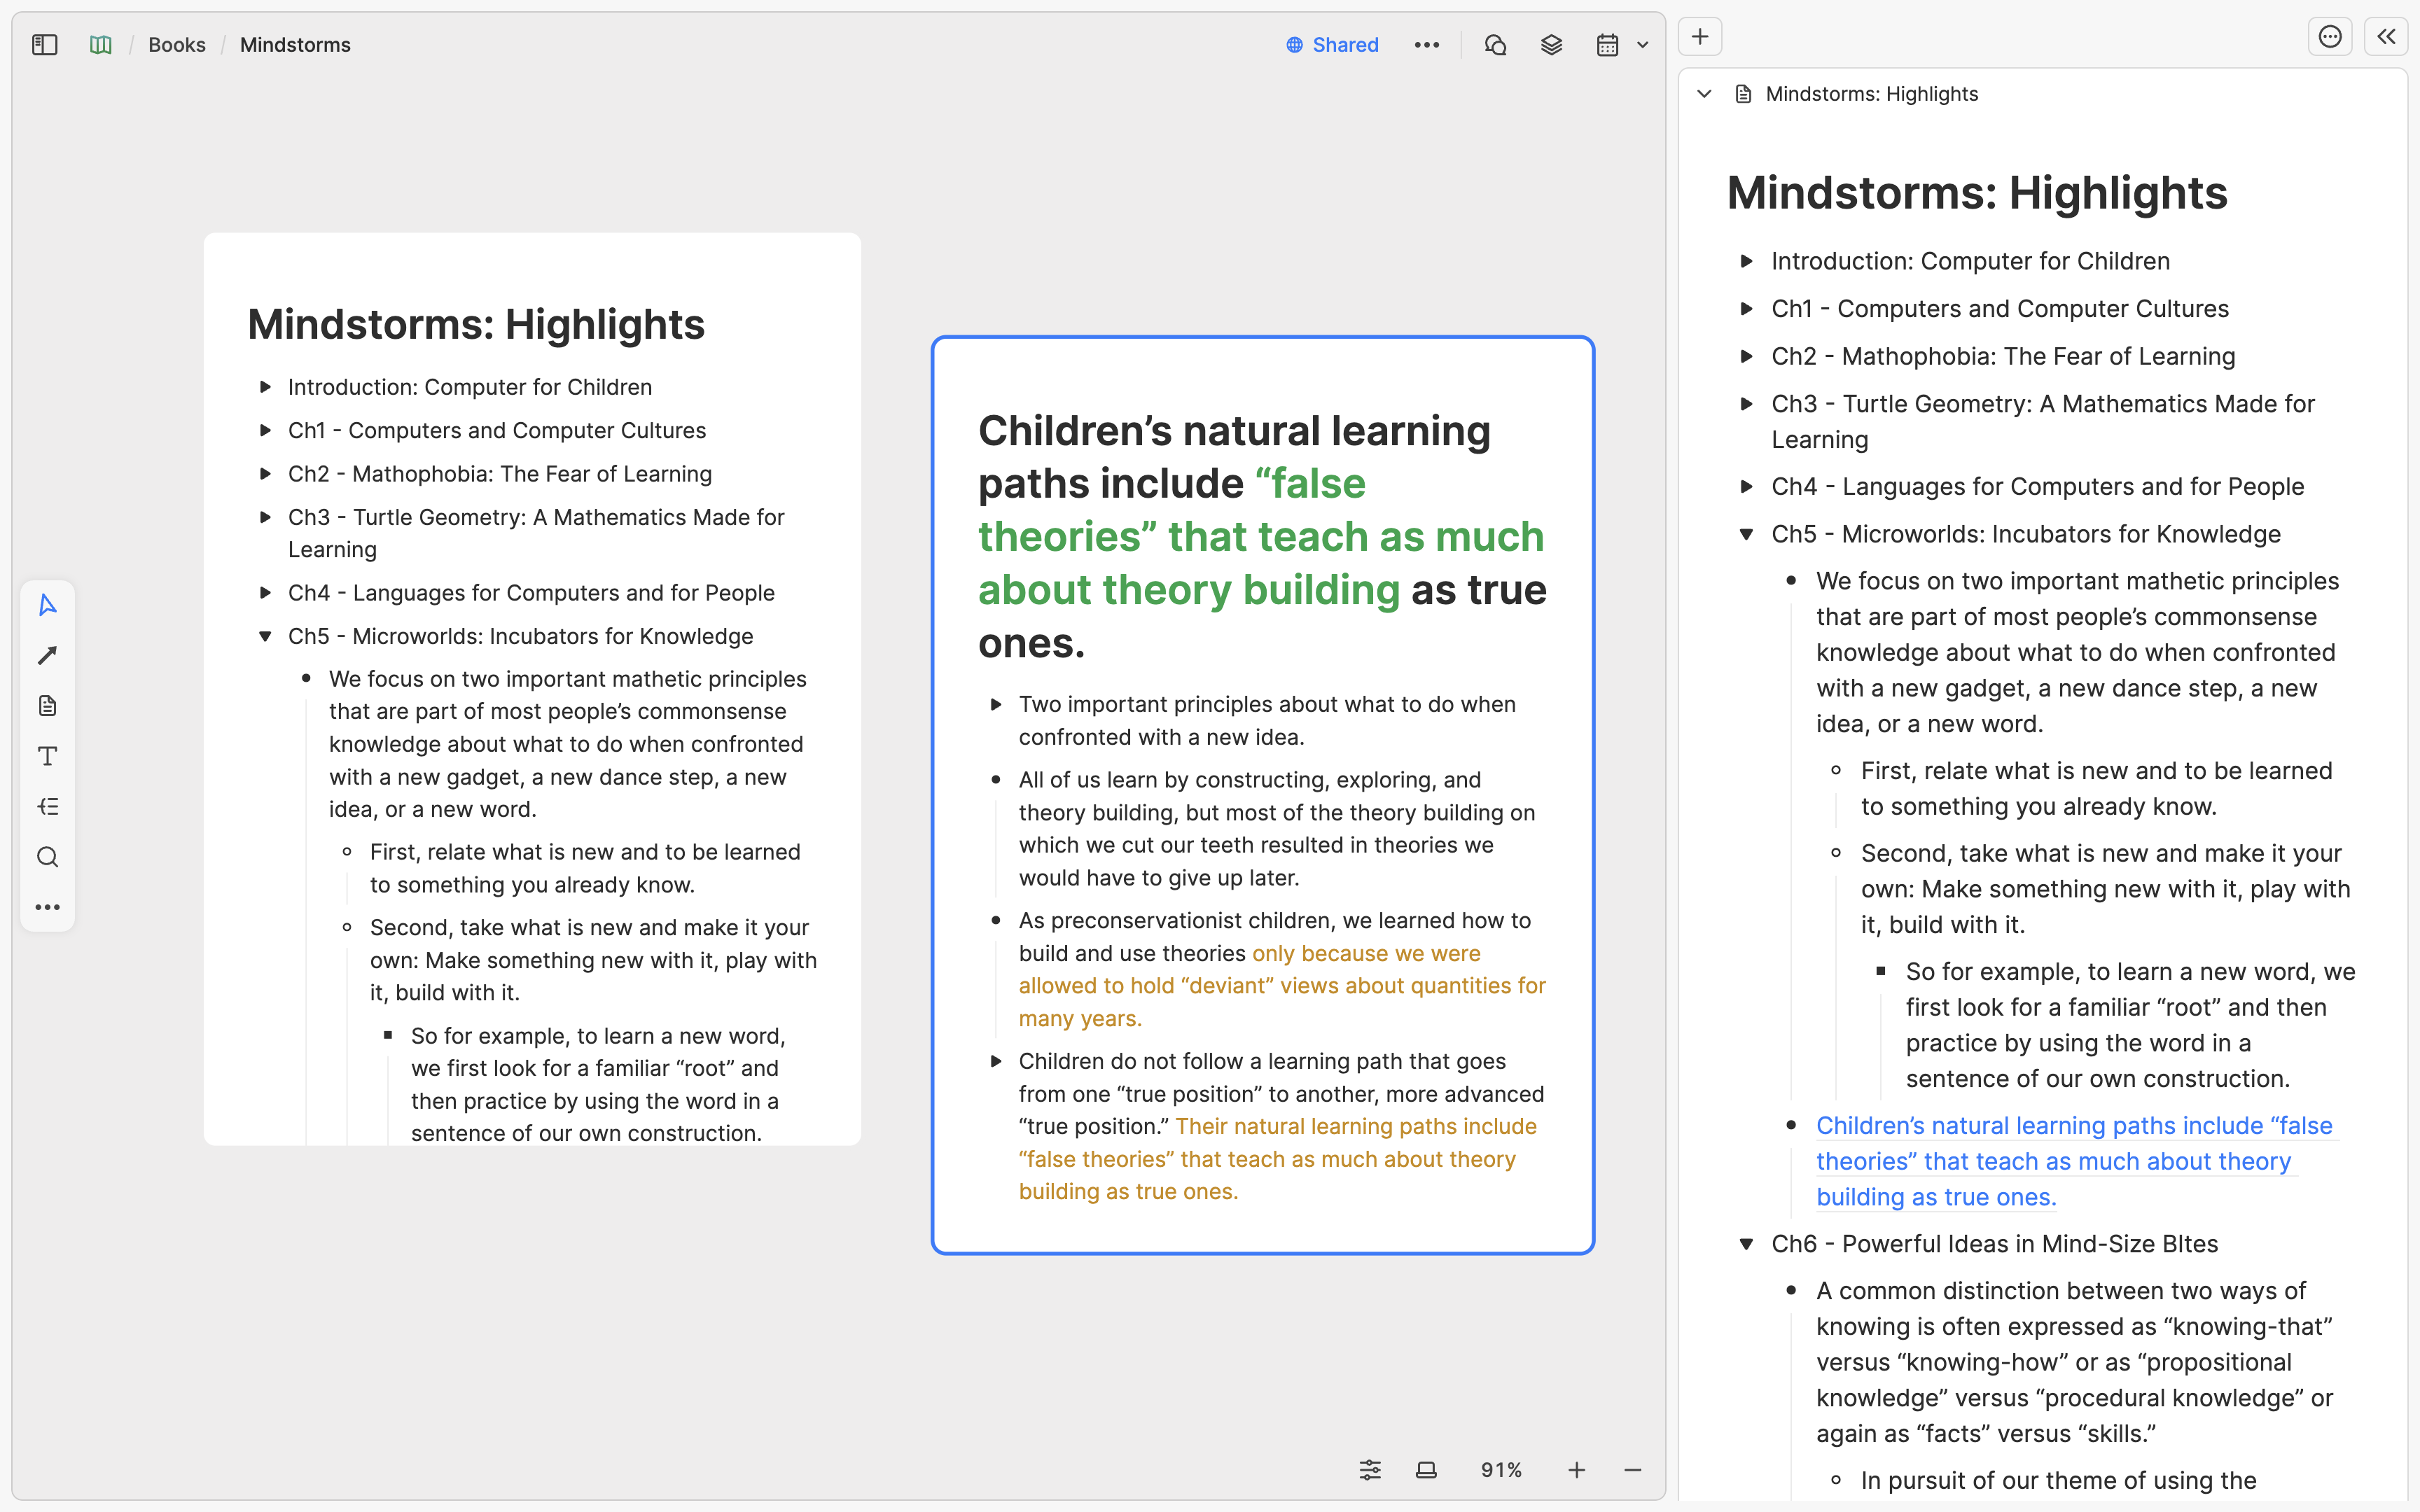Expand Ch3 - Turtle Geometry in the whiteboard card
This screenshot has width=2420, height=1512.
(265, 517)
